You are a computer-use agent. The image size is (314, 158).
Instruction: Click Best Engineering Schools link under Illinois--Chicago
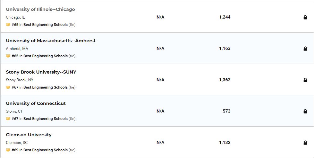(46, 25)
